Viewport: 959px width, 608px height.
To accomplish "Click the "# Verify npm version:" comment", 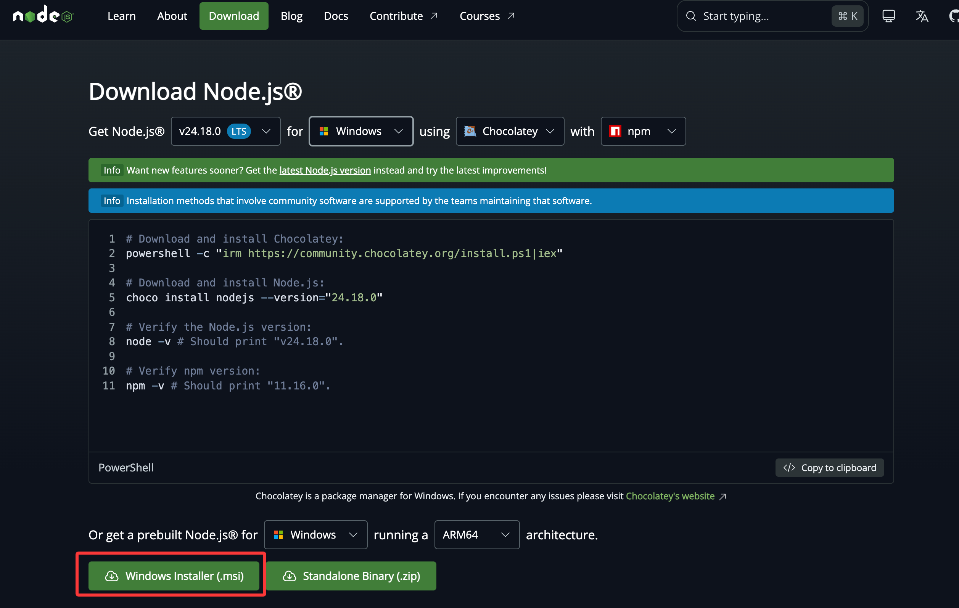I will 193,371.
